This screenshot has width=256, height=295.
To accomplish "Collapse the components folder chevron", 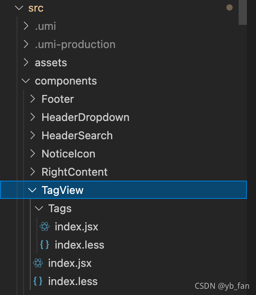I will click(x=26, y=81).
